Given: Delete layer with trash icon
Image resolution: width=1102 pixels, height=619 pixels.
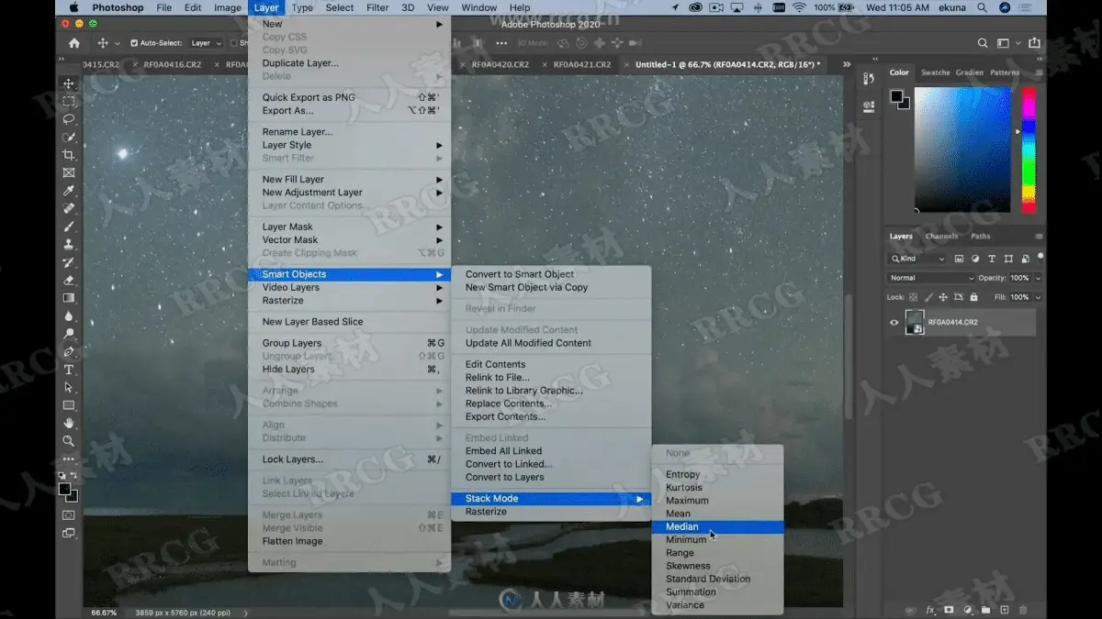Looking at the screenshot, I should [x=1023, y=609].
